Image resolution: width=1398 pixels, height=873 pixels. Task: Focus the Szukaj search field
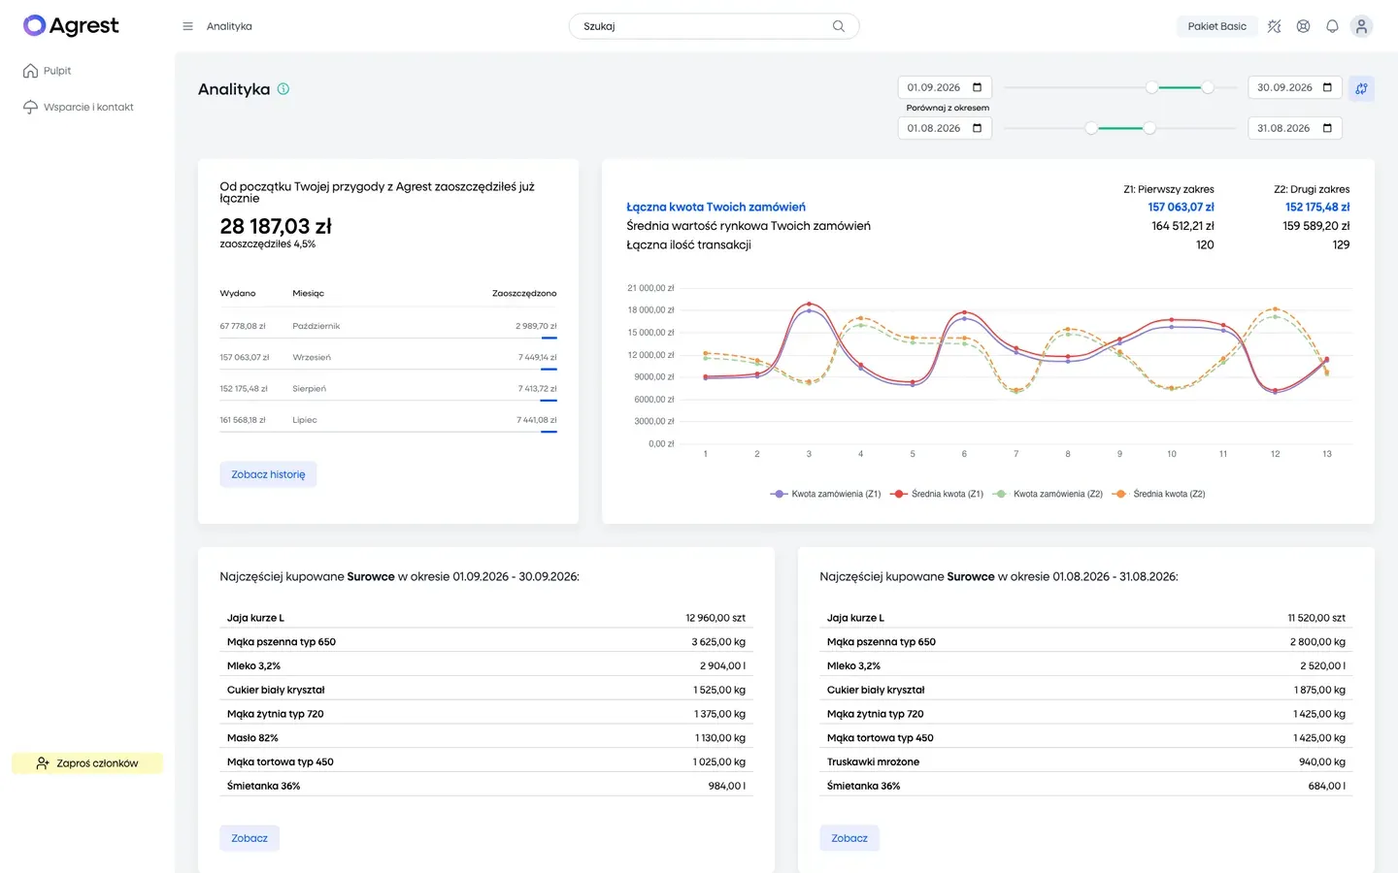(x=714, y=26)
